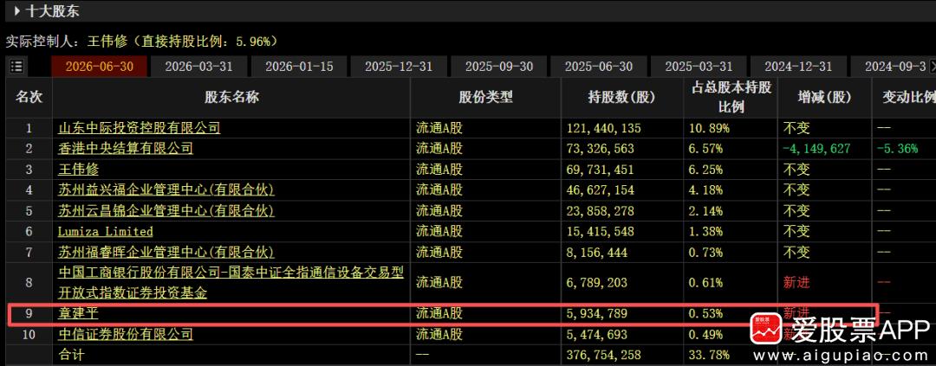Open 中国工商银行 国泰中证 fund shareholder link
936x366 pixels.
point(231,283)
